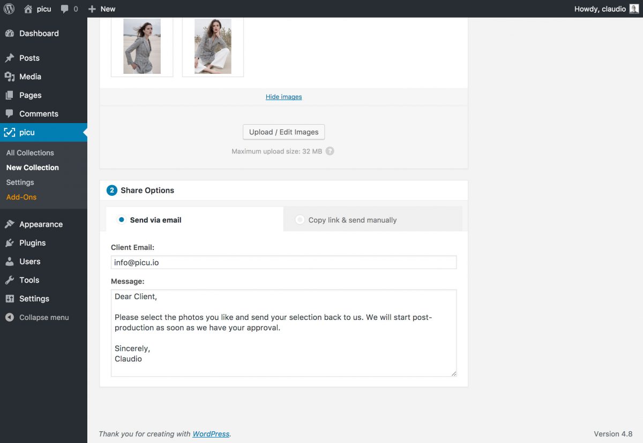
Task: Open the New content dropdown in admin bar
Action: point(102,9)
